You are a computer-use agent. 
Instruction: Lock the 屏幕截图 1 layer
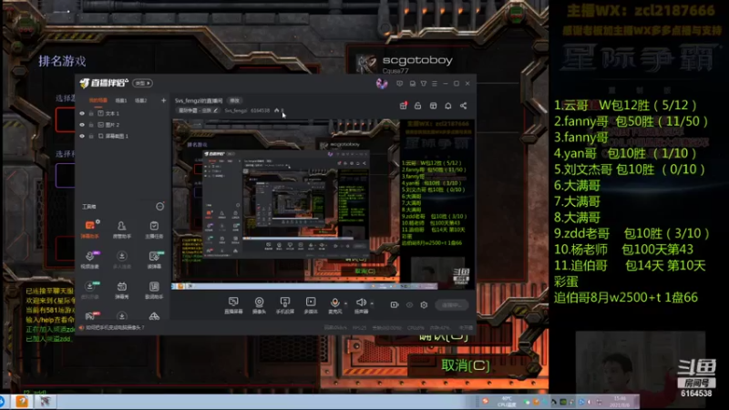click(x=91, y=136)
